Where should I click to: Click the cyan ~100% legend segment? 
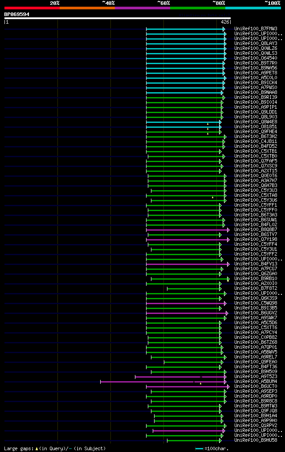pyautogui.click(x=253, y=8)
